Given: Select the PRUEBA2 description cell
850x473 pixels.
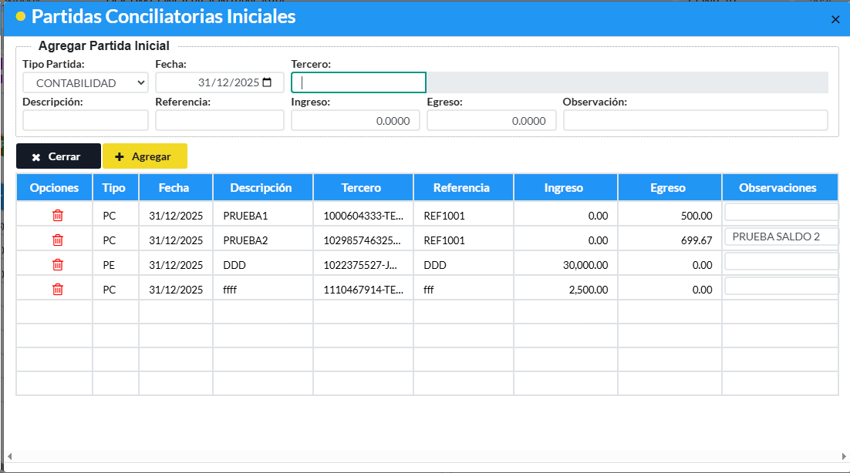Looking at the screenshot, I should click(x=263, y=240).
